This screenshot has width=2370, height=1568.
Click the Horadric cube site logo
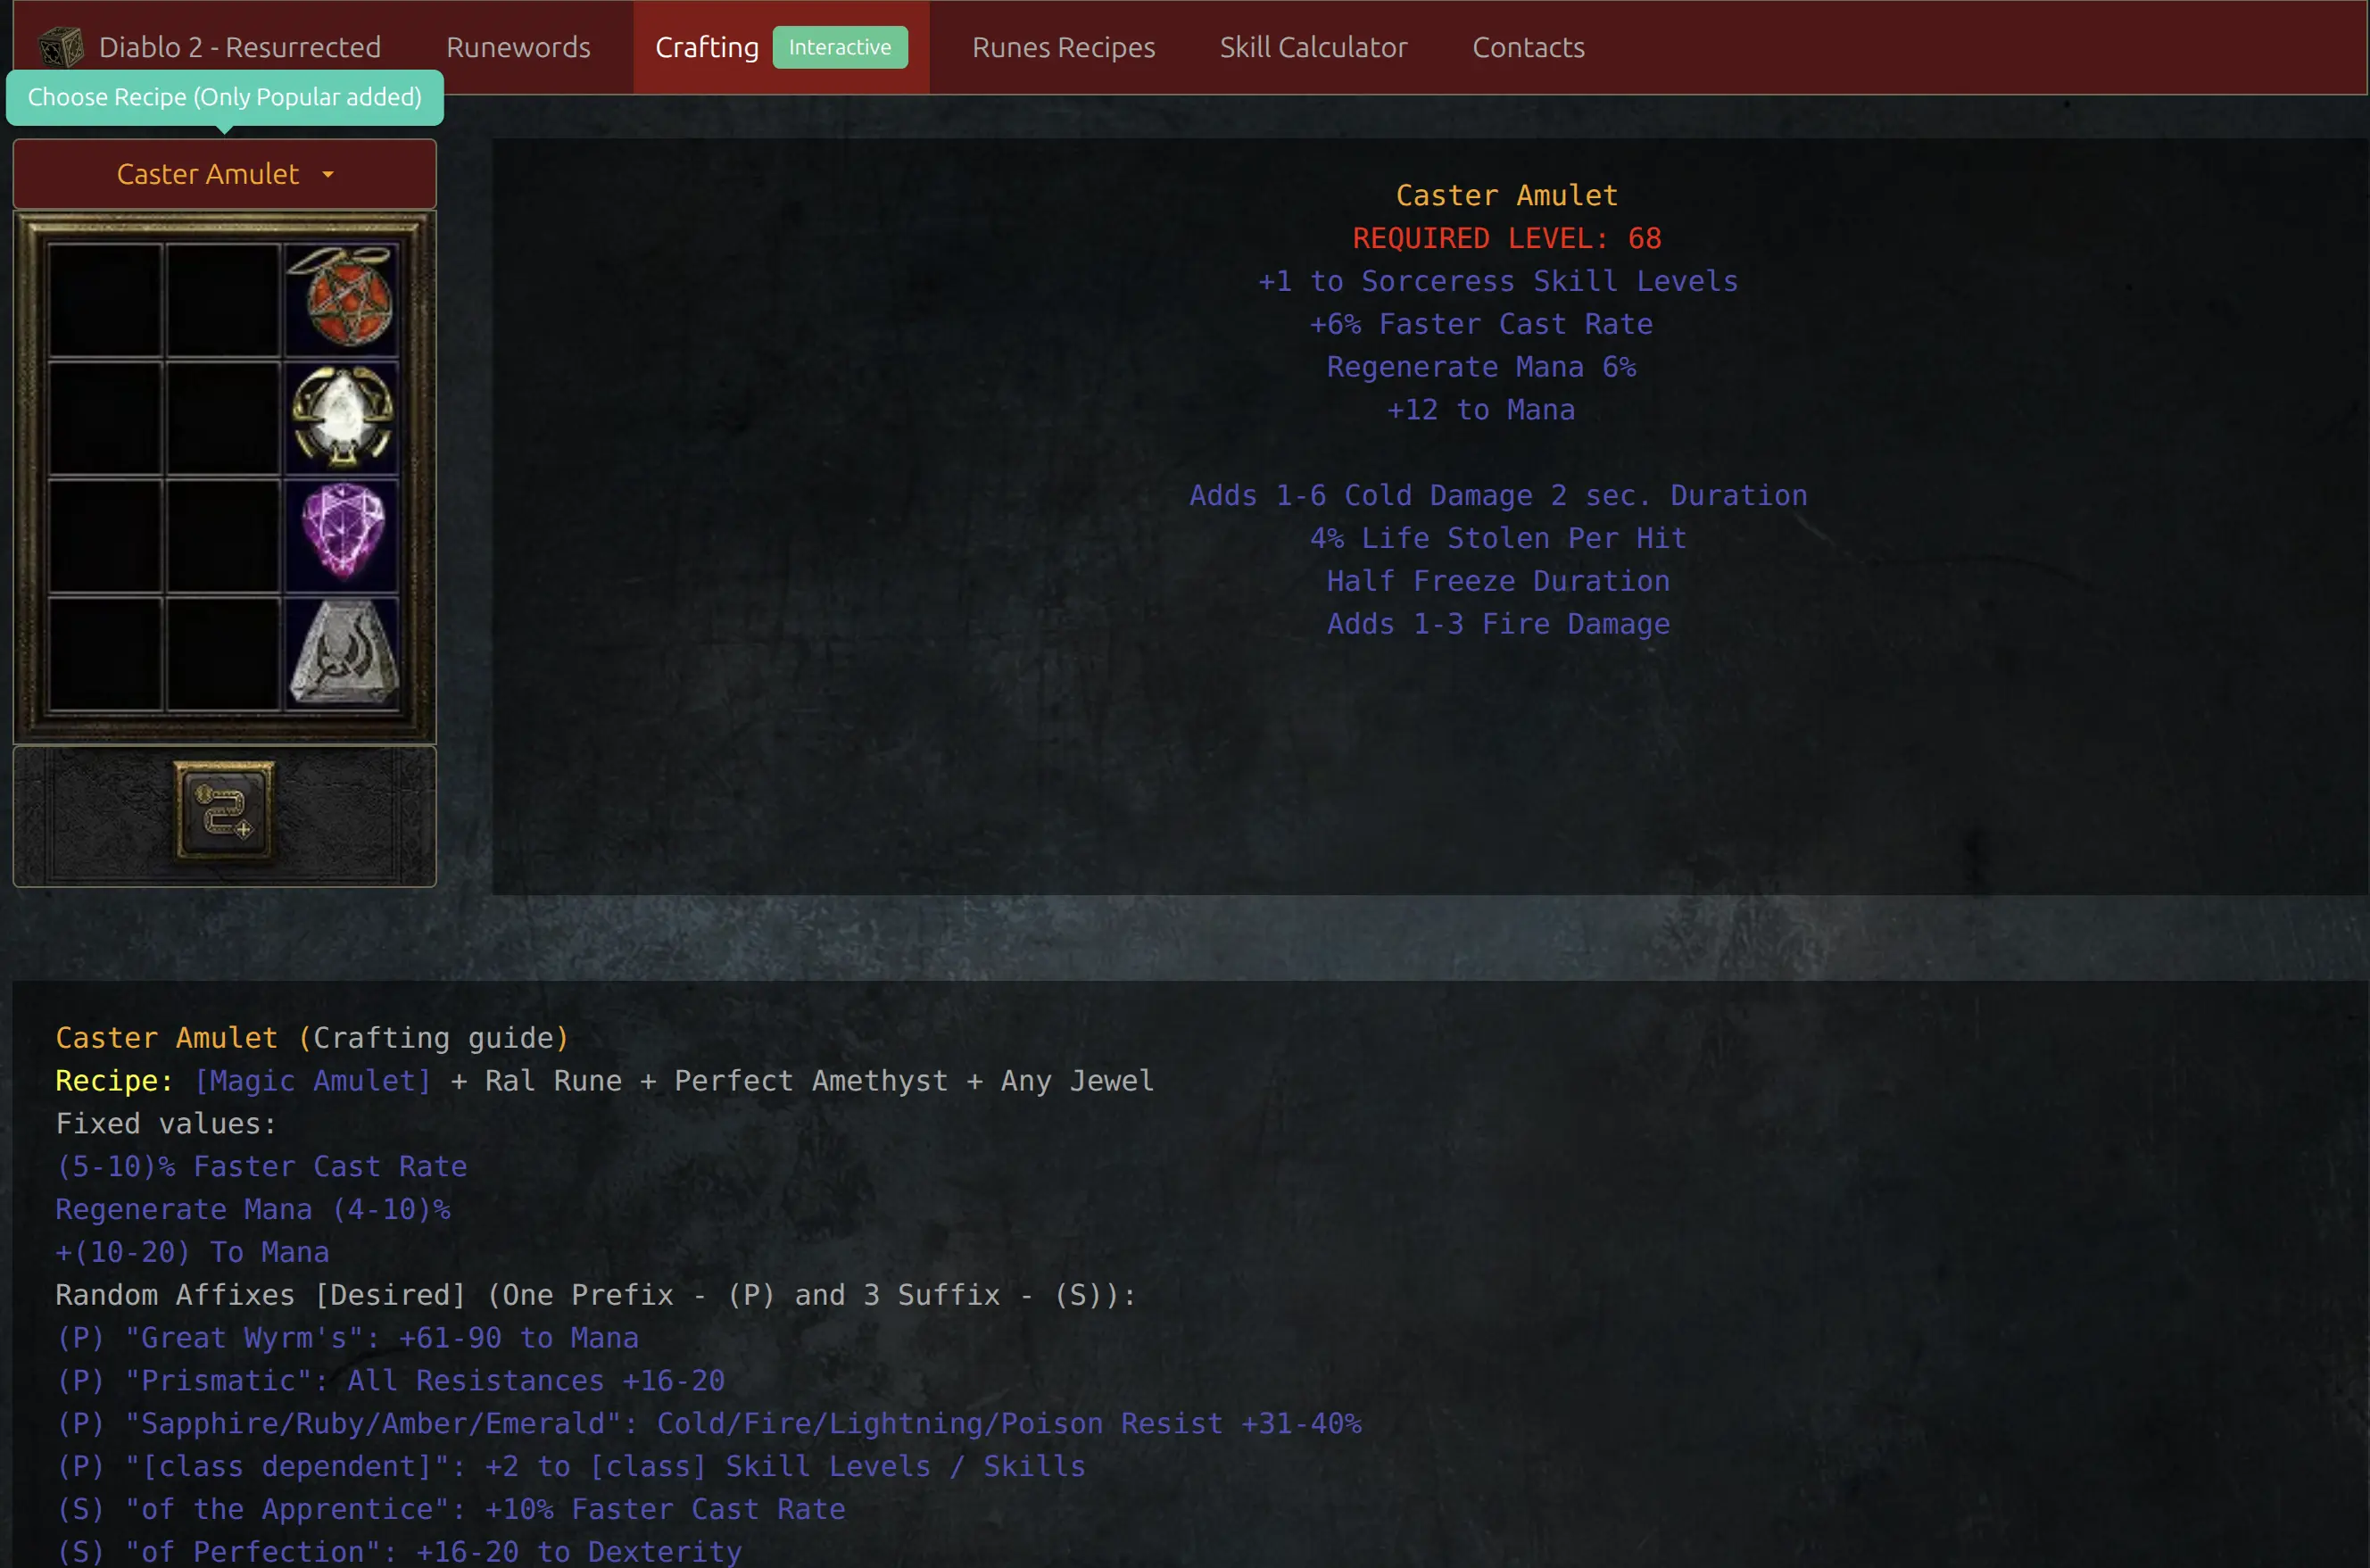62,47
